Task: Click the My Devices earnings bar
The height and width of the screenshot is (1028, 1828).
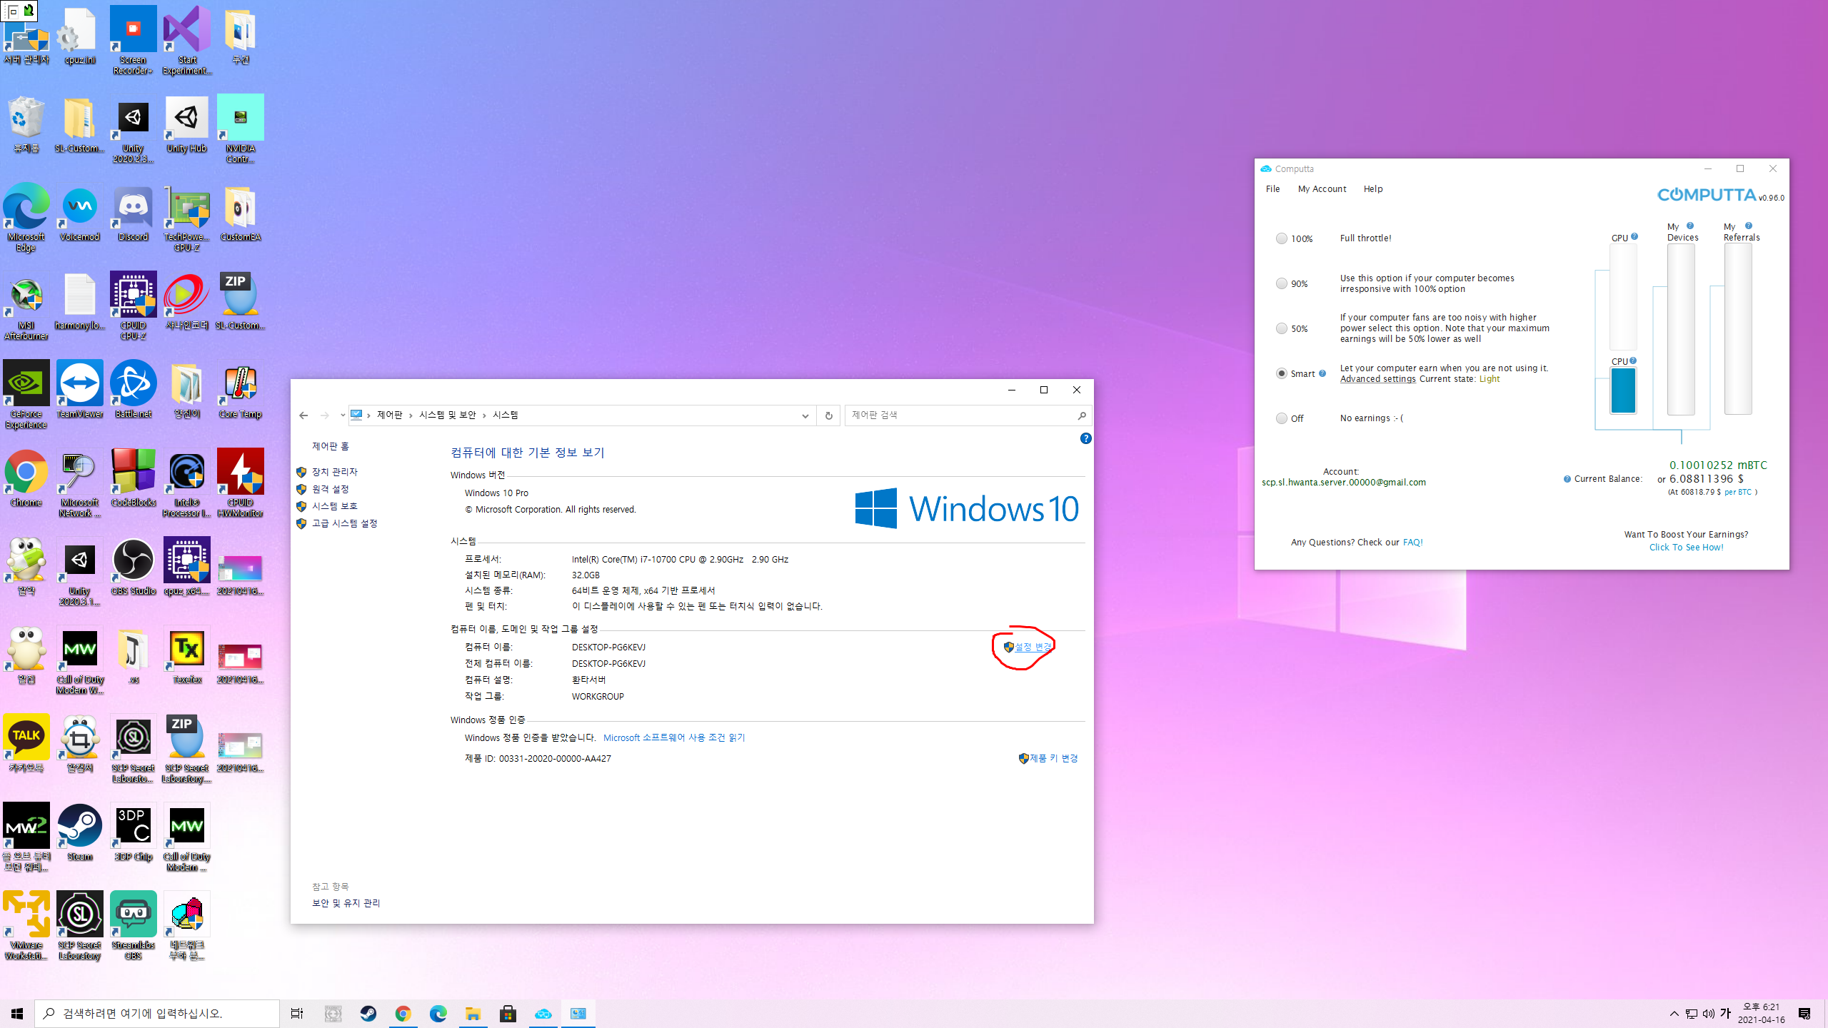Action: 1681,329
